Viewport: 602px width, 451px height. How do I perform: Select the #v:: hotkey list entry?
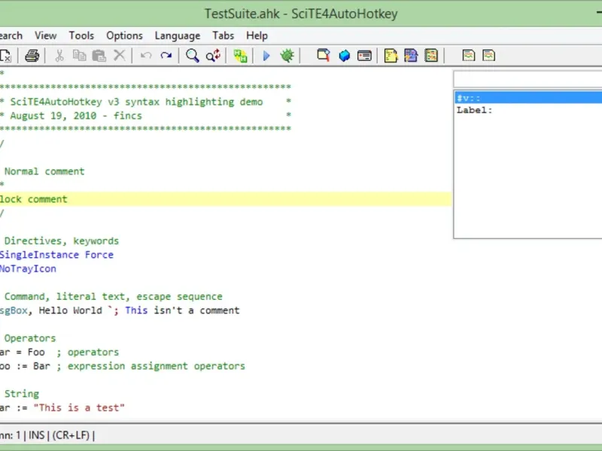coord(528,98)
